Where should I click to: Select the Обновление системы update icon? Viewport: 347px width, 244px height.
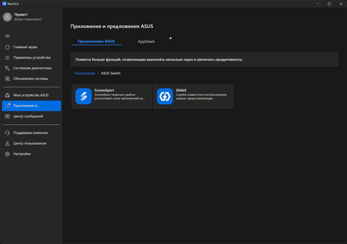tap(7, 78)
